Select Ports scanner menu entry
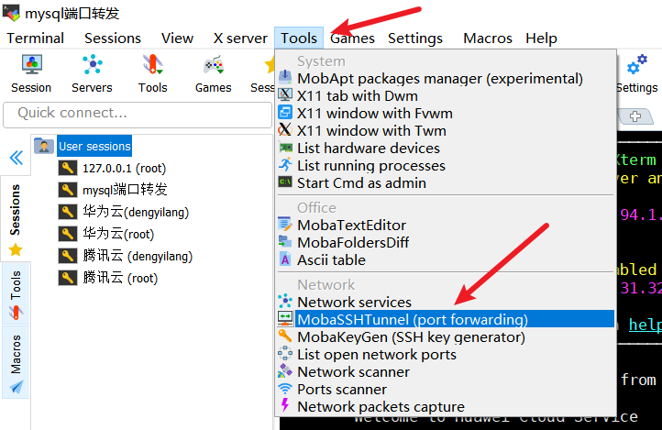 pyautogui.click(x=342, y=389)
